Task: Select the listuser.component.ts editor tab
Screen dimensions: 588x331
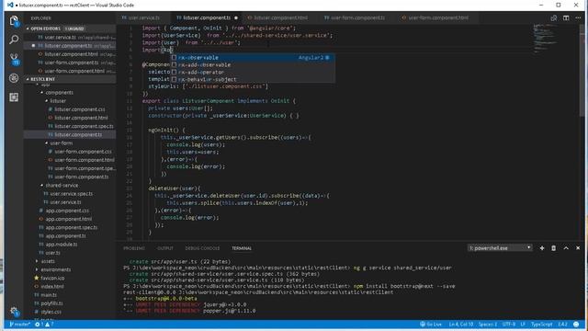Action: (x=207, y=17)
